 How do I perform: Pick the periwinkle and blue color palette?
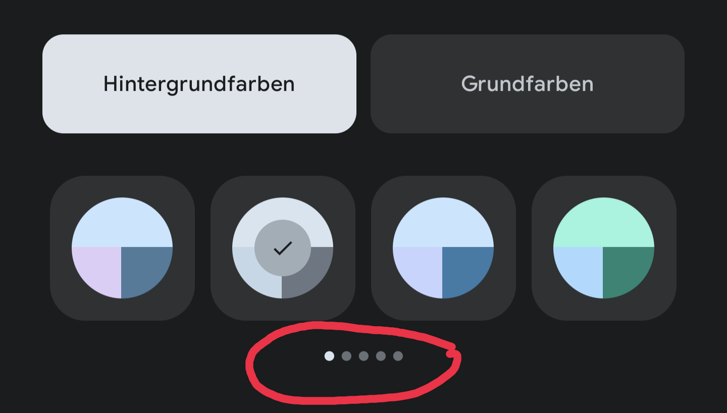443,248
